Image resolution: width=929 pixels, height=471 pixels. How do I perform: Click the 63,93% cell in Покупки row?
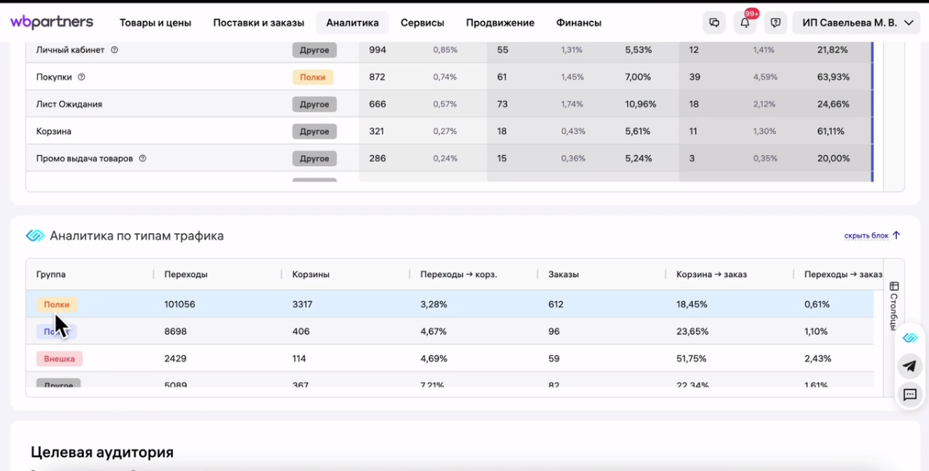[833, 77]
